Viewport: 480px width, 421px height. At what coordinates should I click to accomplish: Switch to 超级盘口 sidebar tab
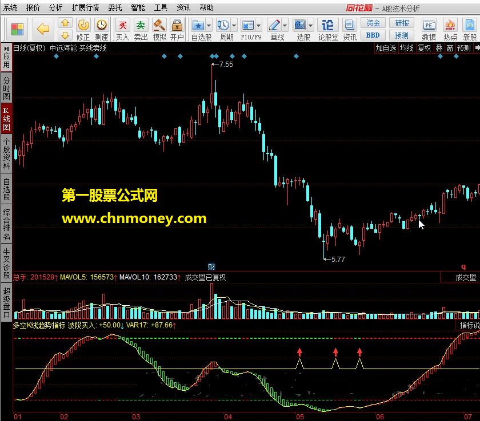6,302
